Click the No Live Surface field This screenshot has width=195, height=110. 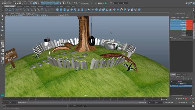pyautogui.click(x=86, y=3)
